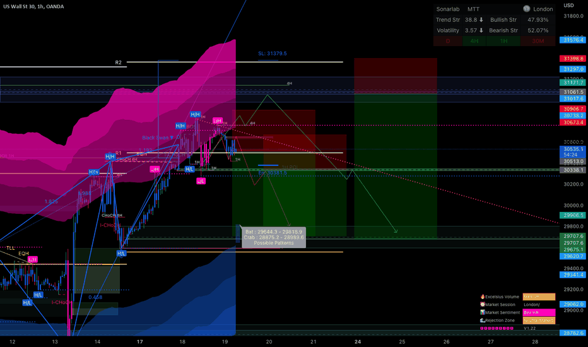588x347 pixels.
Task: Click the wave icon beside Rejection Zone
Action: pos(483,321)
